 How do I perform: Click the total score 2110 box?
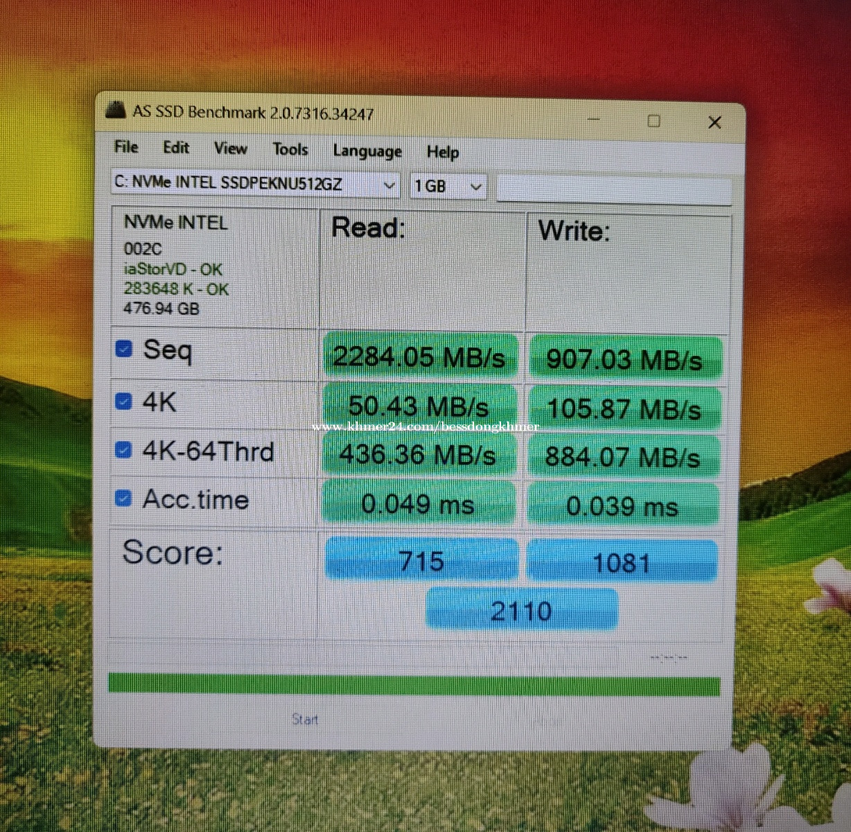[x=521, y=610]
